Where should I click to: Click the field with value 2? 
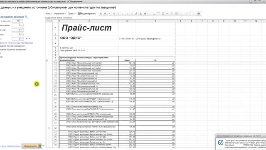point(16,25)
